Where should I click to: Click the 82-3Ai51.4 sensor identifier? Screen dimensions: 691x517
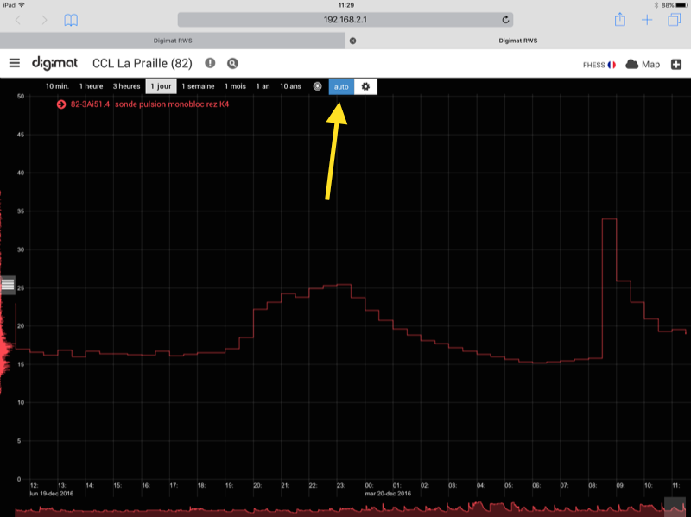tap(90, 104)
